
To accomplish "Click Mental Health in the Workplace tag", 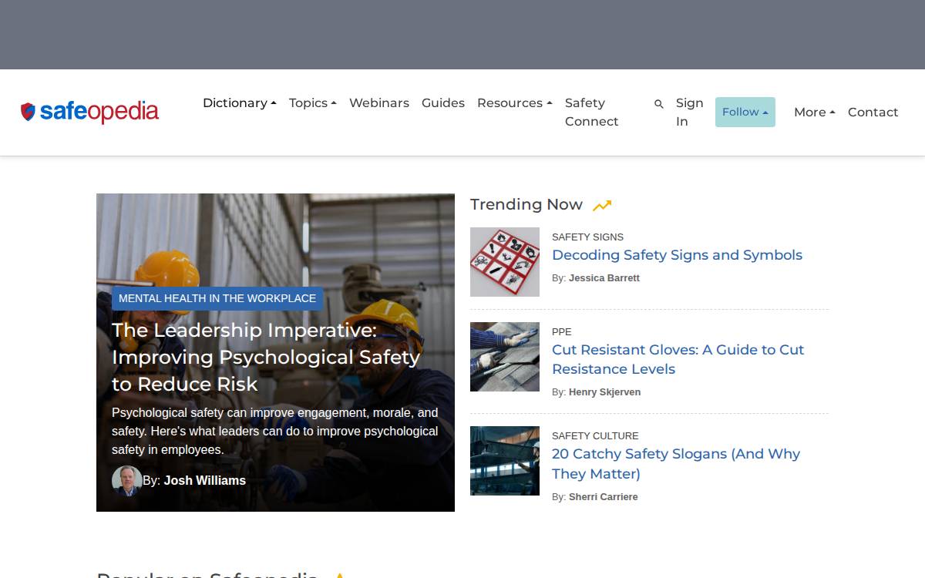I will 217,298.
